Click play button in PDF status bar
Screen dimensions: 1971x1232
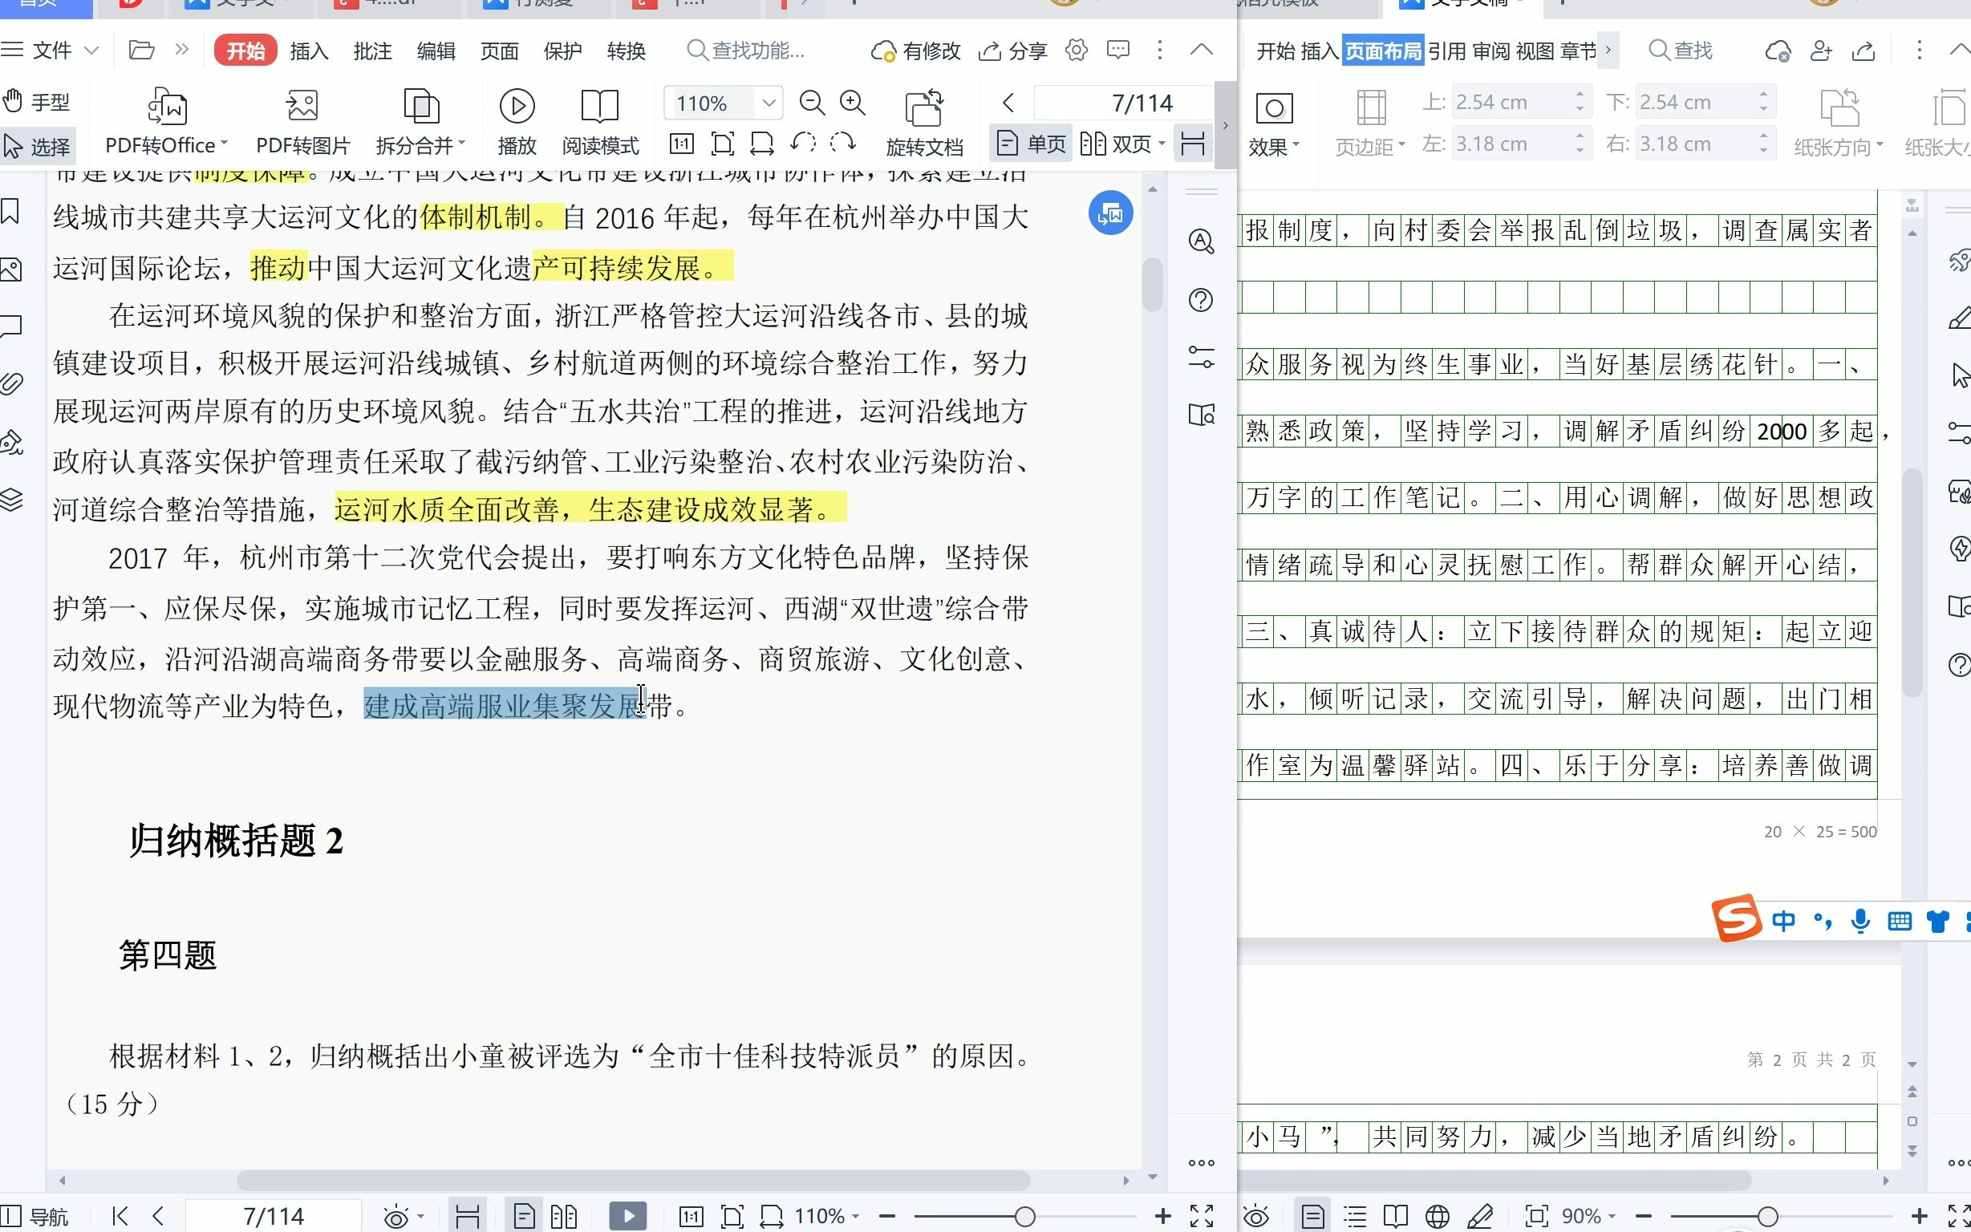coord(627,1217)
